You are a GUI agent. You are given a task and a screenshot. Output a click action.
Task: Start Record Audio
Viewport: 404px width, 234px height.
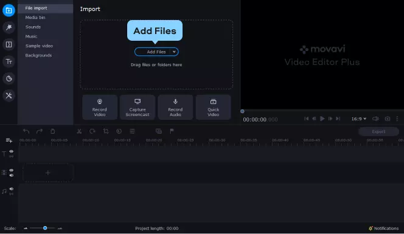[175, 107]
